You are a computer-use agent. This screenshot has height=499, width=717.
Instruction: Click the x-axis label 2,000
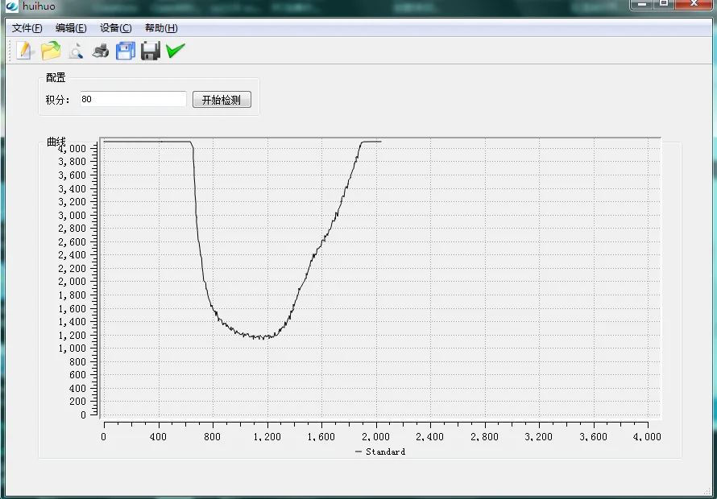[x=376, y=437]
